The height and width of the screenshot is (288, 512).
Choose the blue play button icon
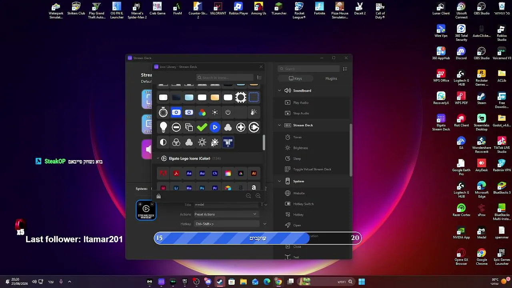click(215, 127)
